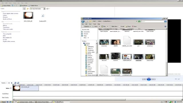
Task: Click the green refresh button in Explorer
Action: [139, 21]
